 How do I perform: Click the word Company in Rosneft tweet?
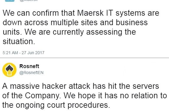42,96
